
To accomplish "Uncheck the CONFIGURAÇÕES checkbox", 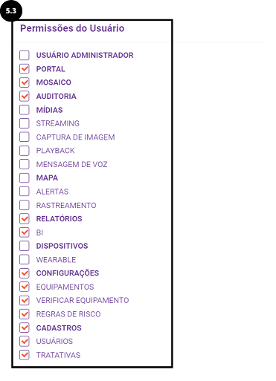I will pyautogui.click(x=25, y=273).
